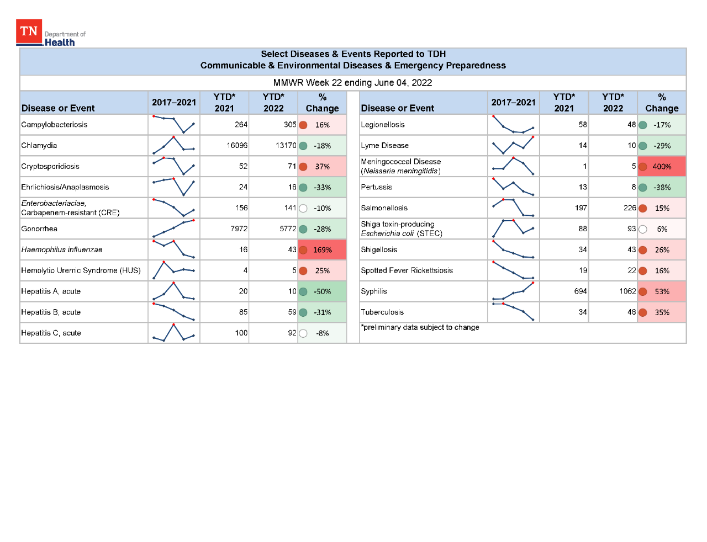Click the "Ehrlichiosis/Anaplasmosis" row label

tap(65, 188)
